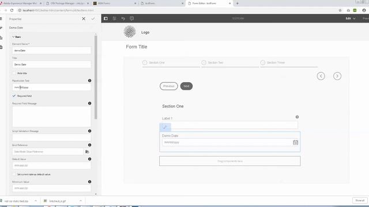This screenshot has height=207, width=369.
Task: Enable the Hide title checkbox
Action: pos(14,73)
